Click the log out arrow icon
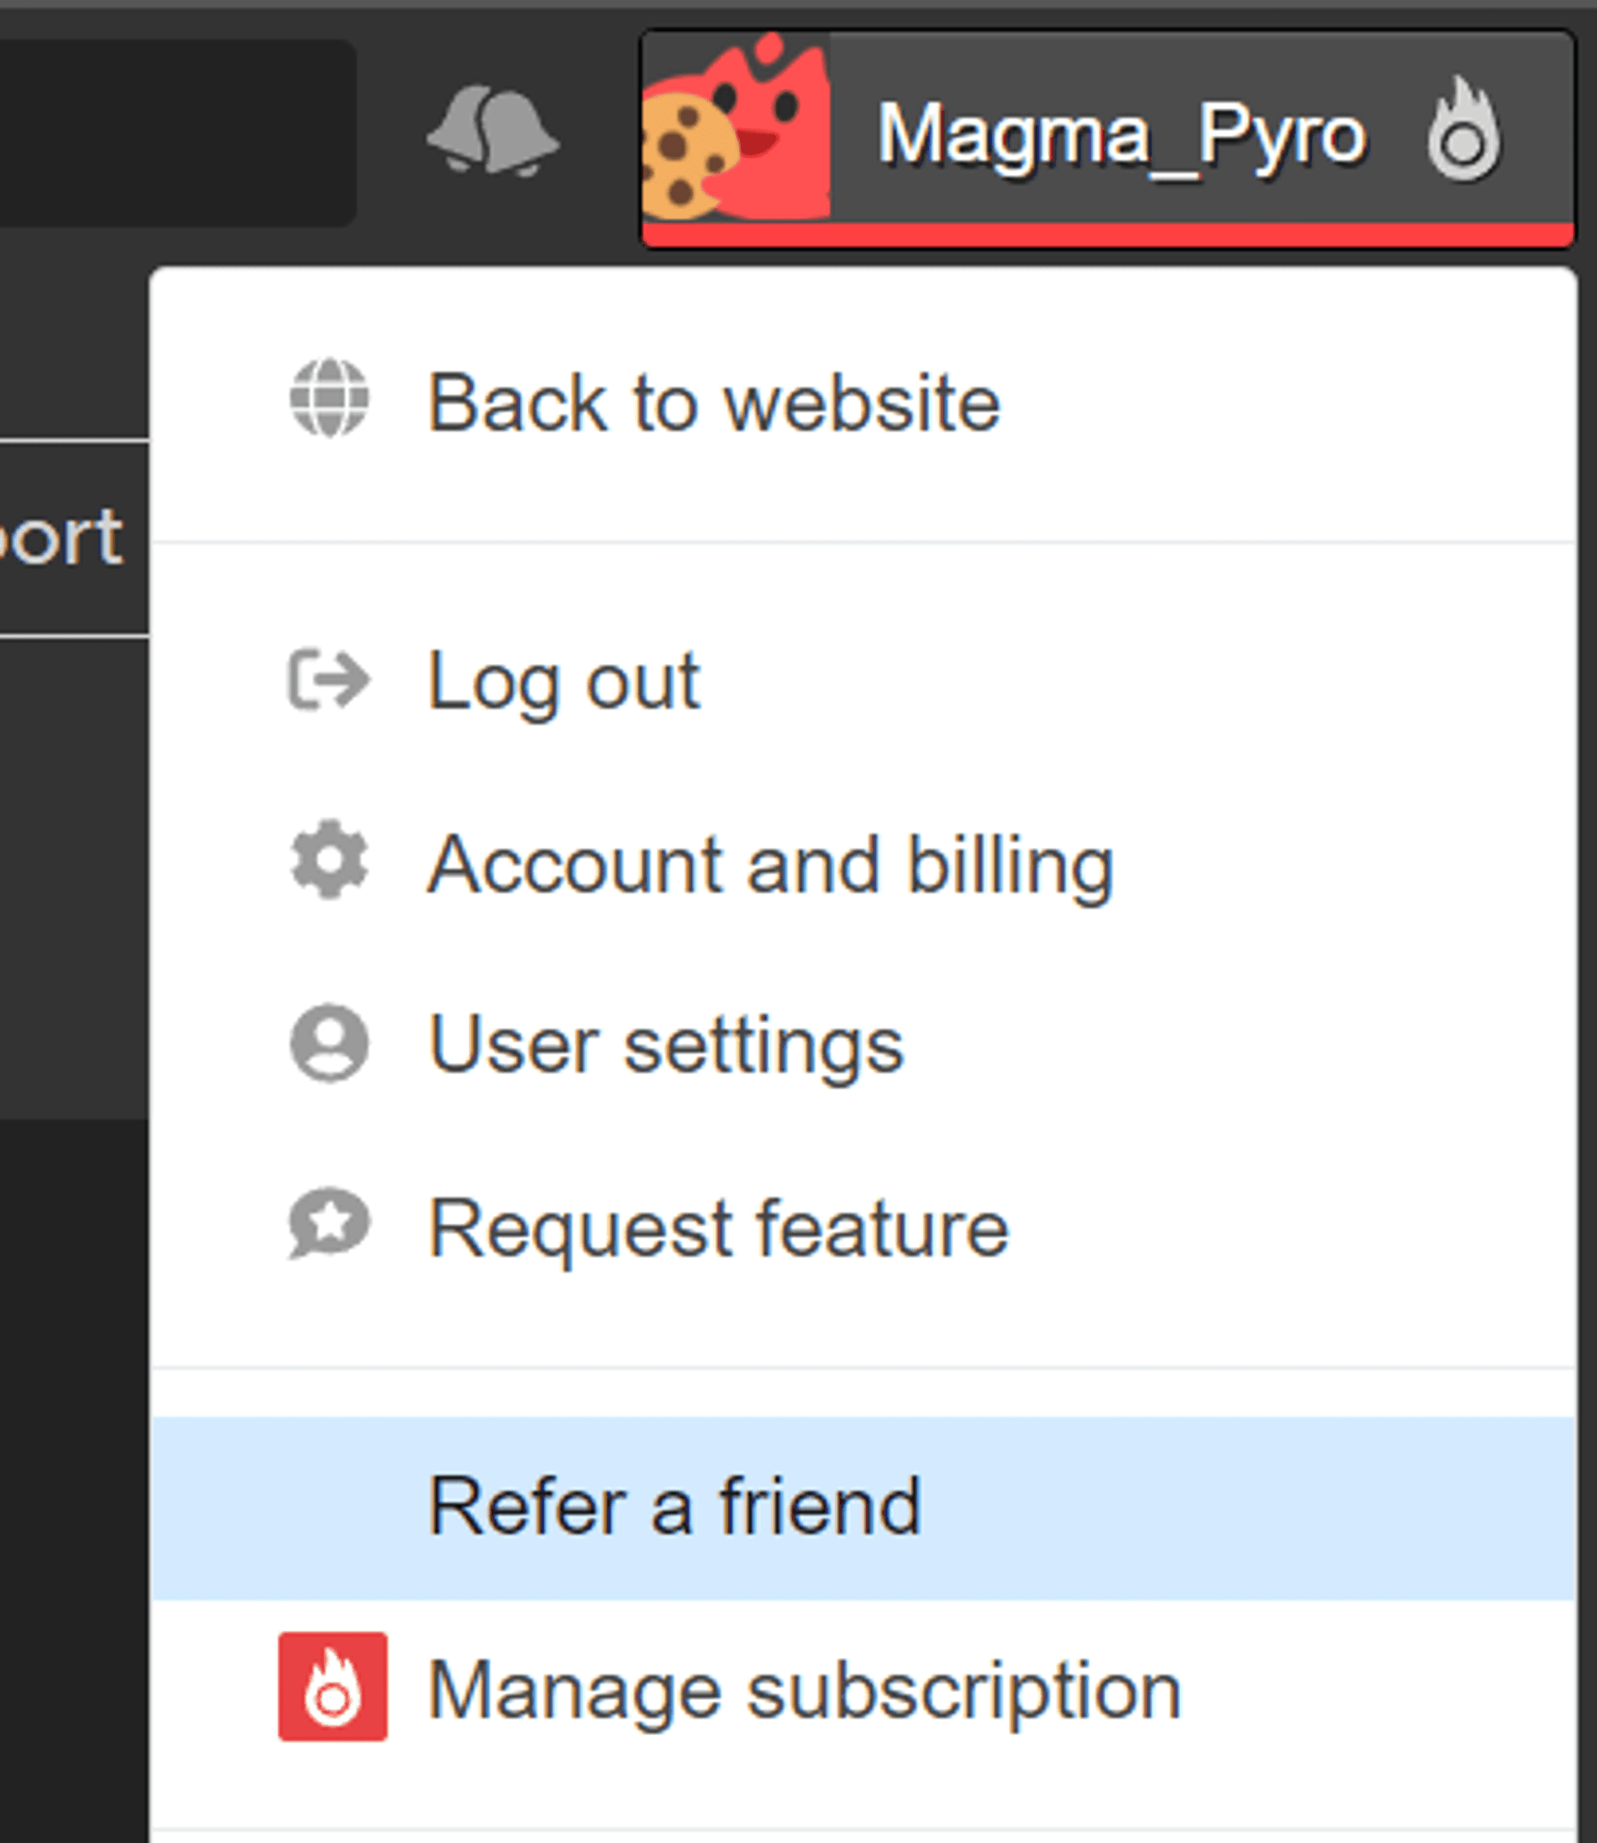 point(329,681)
